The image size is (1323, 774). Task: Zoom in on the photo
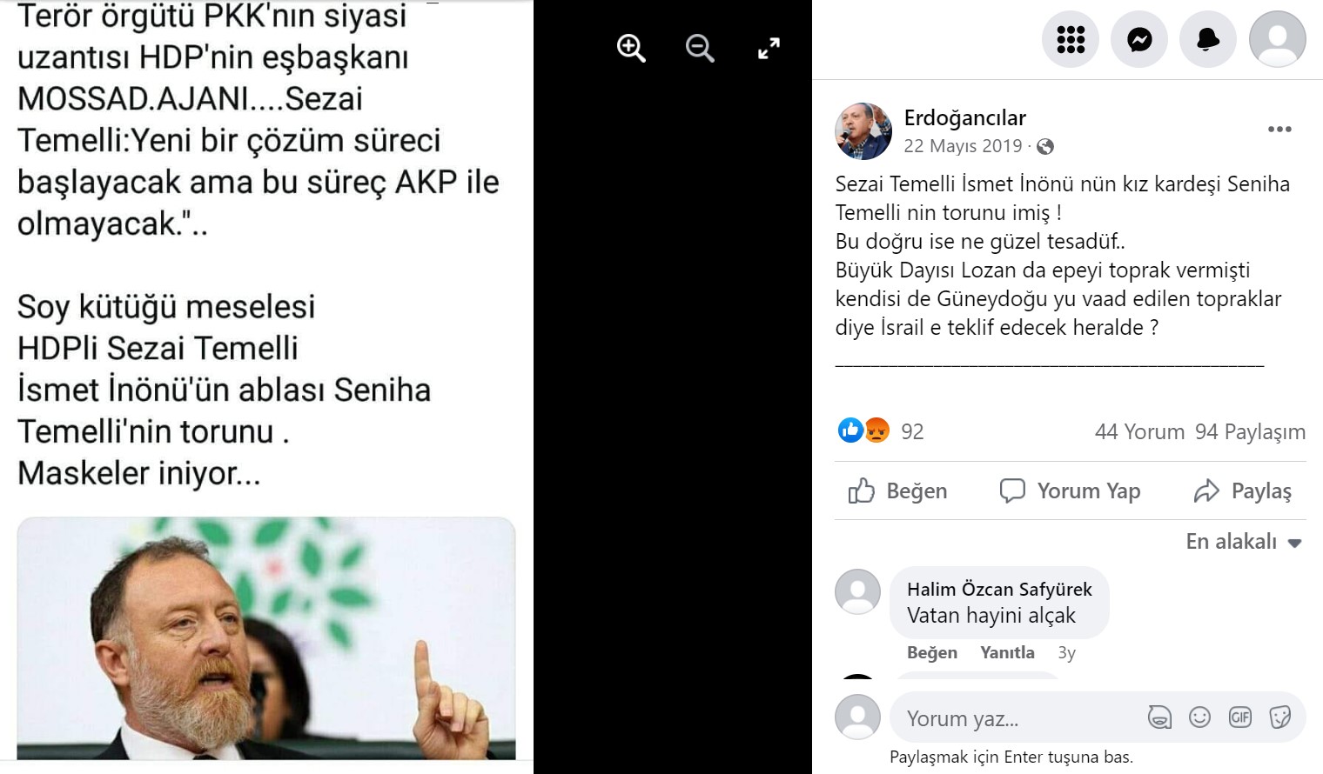point(631,49)
